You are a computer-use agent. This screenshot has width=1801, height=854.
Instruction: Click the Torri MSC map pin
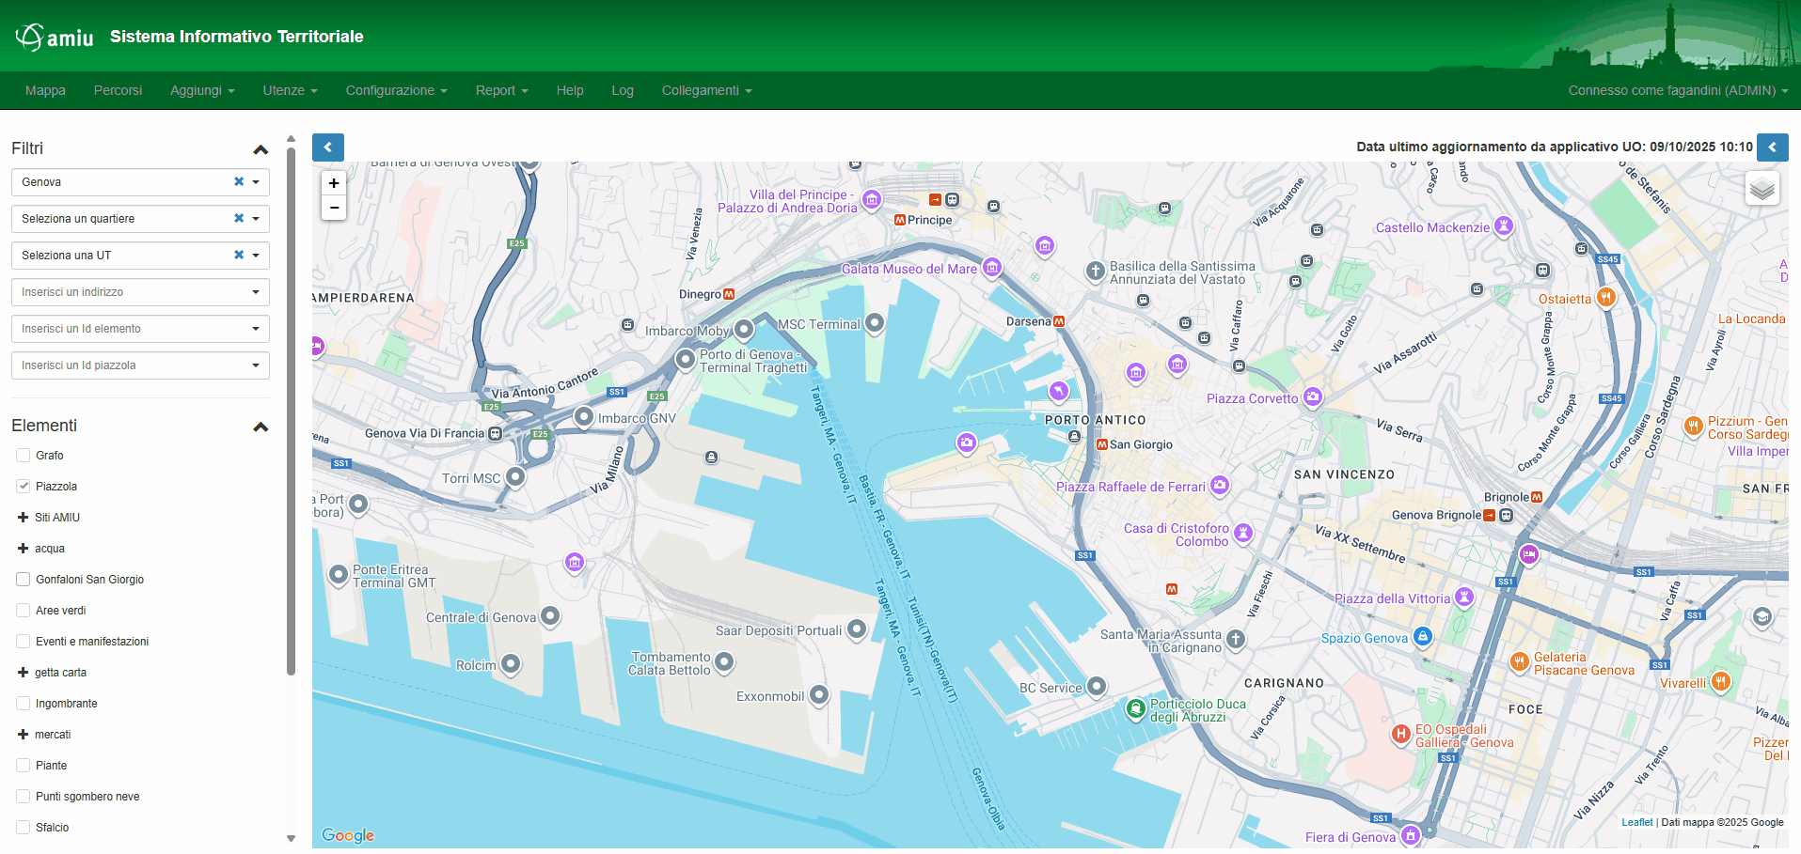coord(515,477)
